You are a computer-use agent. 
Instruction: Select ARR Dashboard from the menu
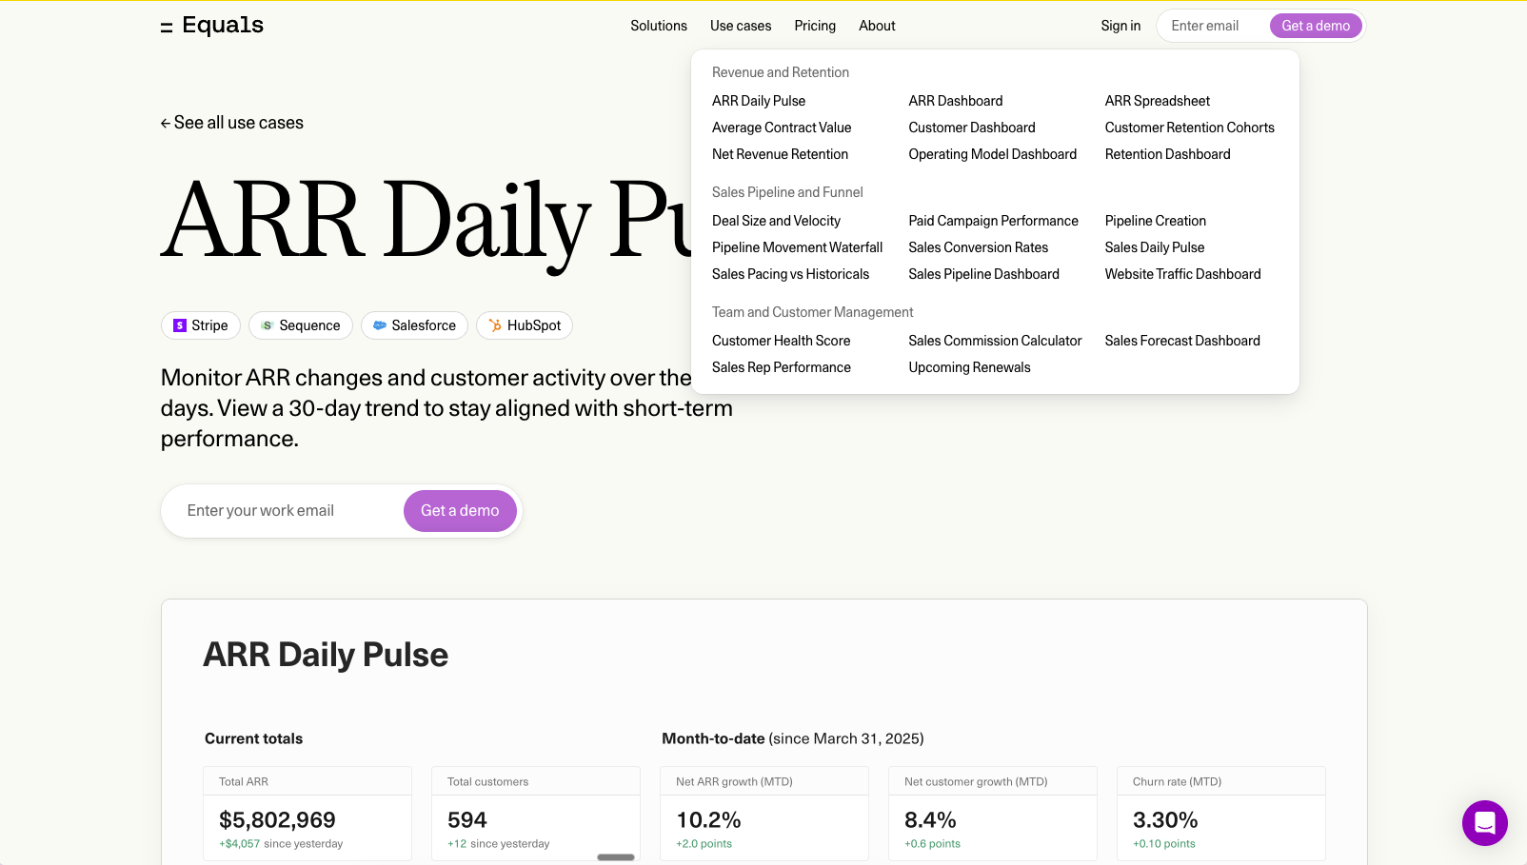[956, 101]
